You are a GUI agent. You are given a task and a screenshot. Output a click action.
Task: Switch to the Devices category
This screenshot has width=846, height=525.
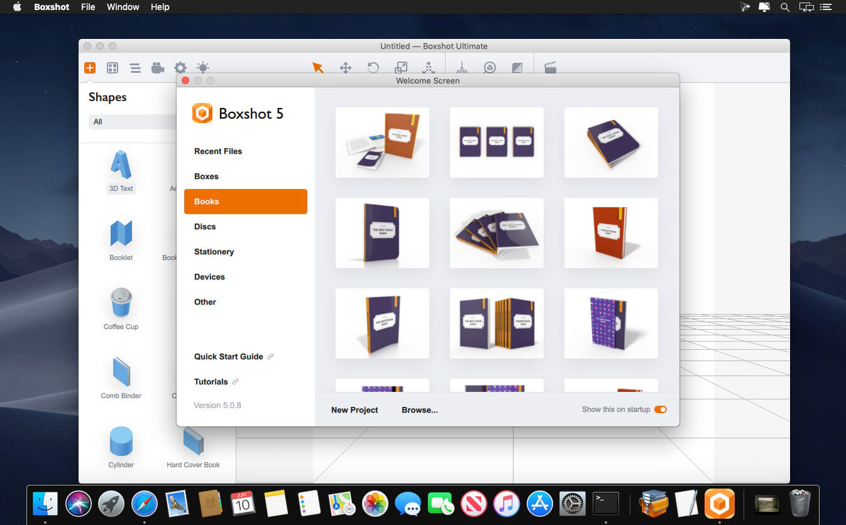(209, 277)
